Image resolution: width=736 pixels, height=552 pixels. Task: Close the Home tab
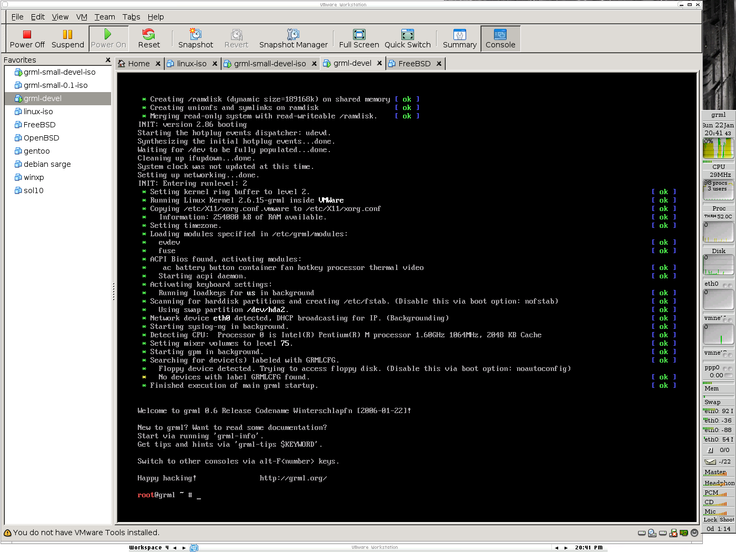(x=158, y=64)
